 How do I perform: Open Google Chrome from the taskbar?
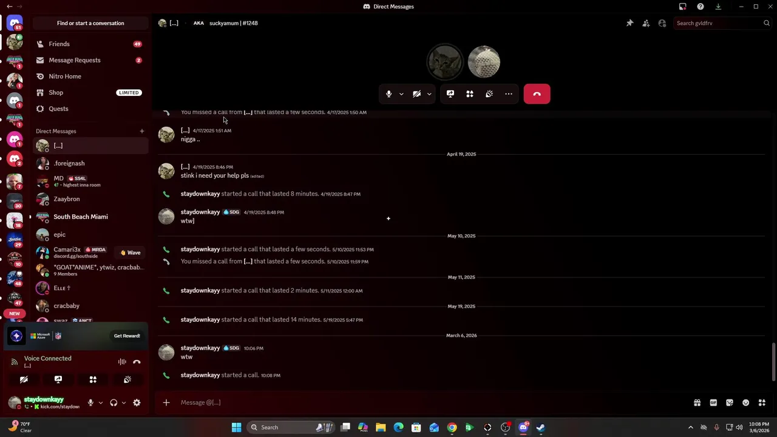(x=452, y=427)
